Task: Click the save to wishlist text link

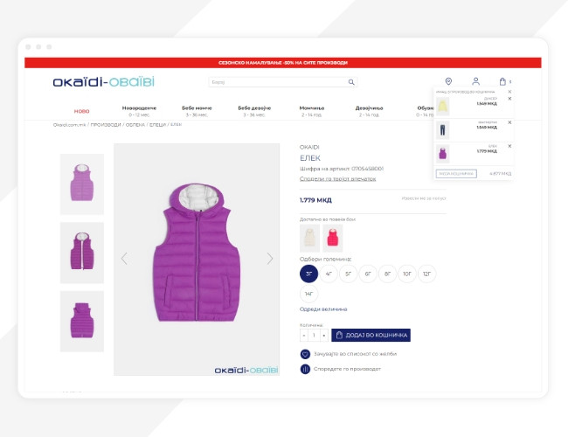Action: click(355, 354)
